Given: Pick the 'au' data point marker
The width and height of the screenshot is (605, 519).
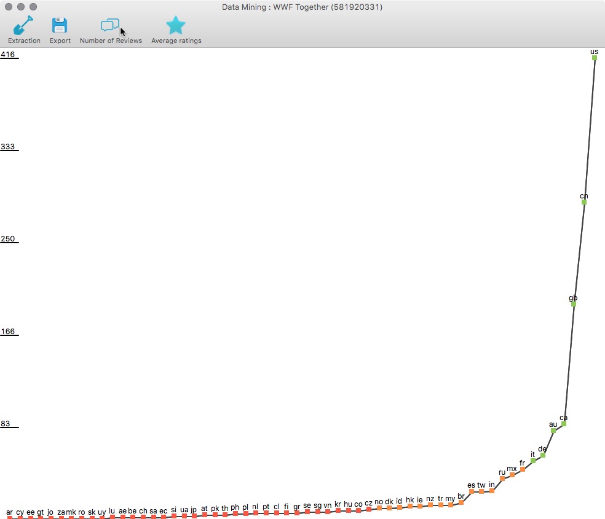Looking at the screenshot, I should (x=553, y=431).
